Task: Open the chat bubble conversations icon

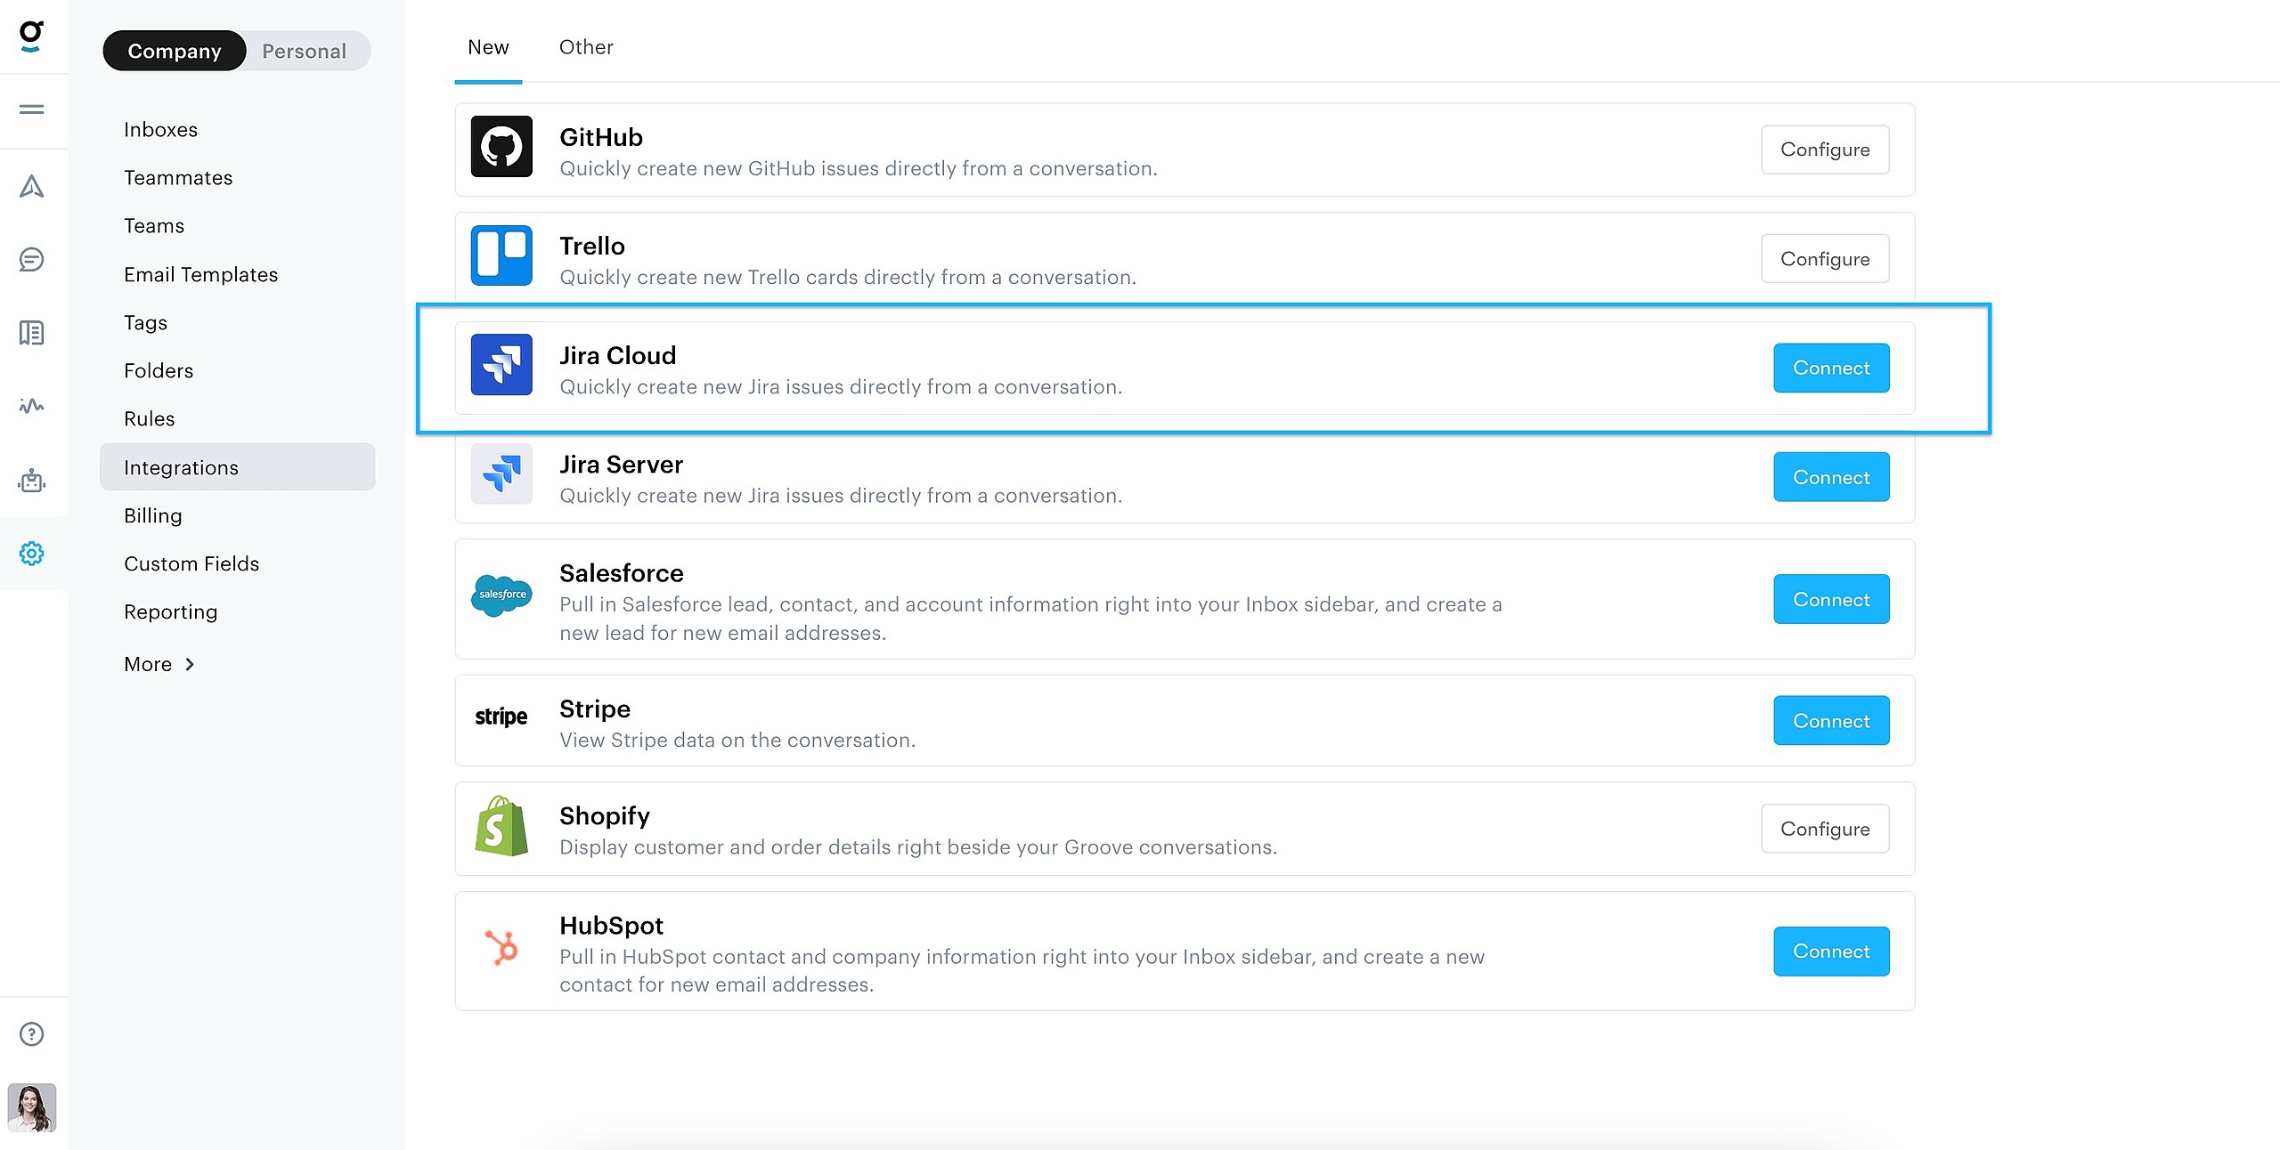Action: (x=32, y=260)
